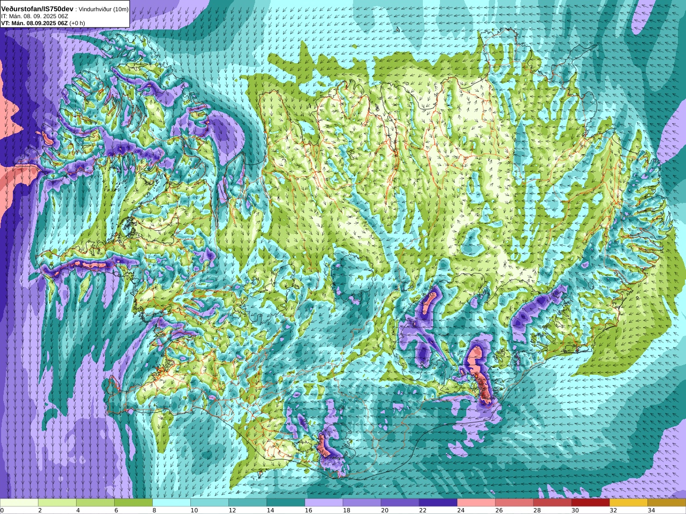Click the legend value label '24'

tap(460, 510)
